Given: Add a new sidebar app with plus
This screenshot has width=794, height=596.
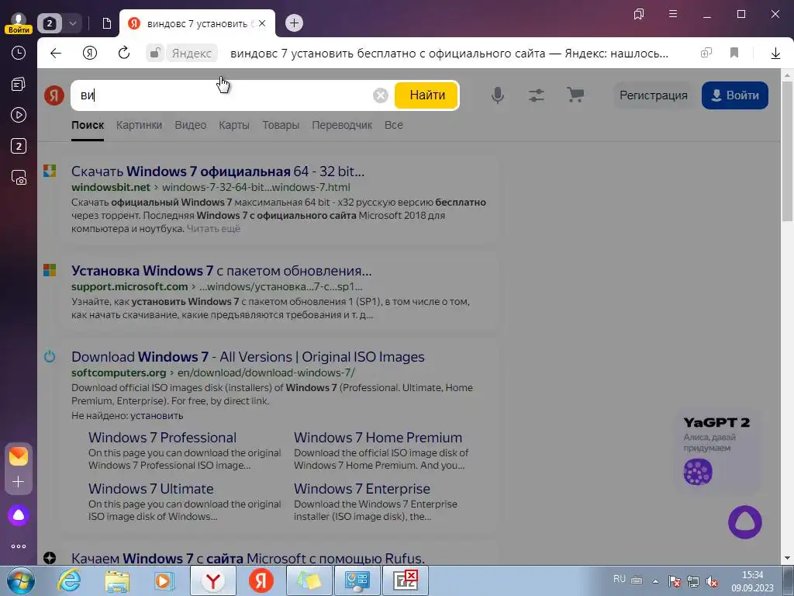Looking at the screenshot, I should pyautogui.click(x=19, y=481).
